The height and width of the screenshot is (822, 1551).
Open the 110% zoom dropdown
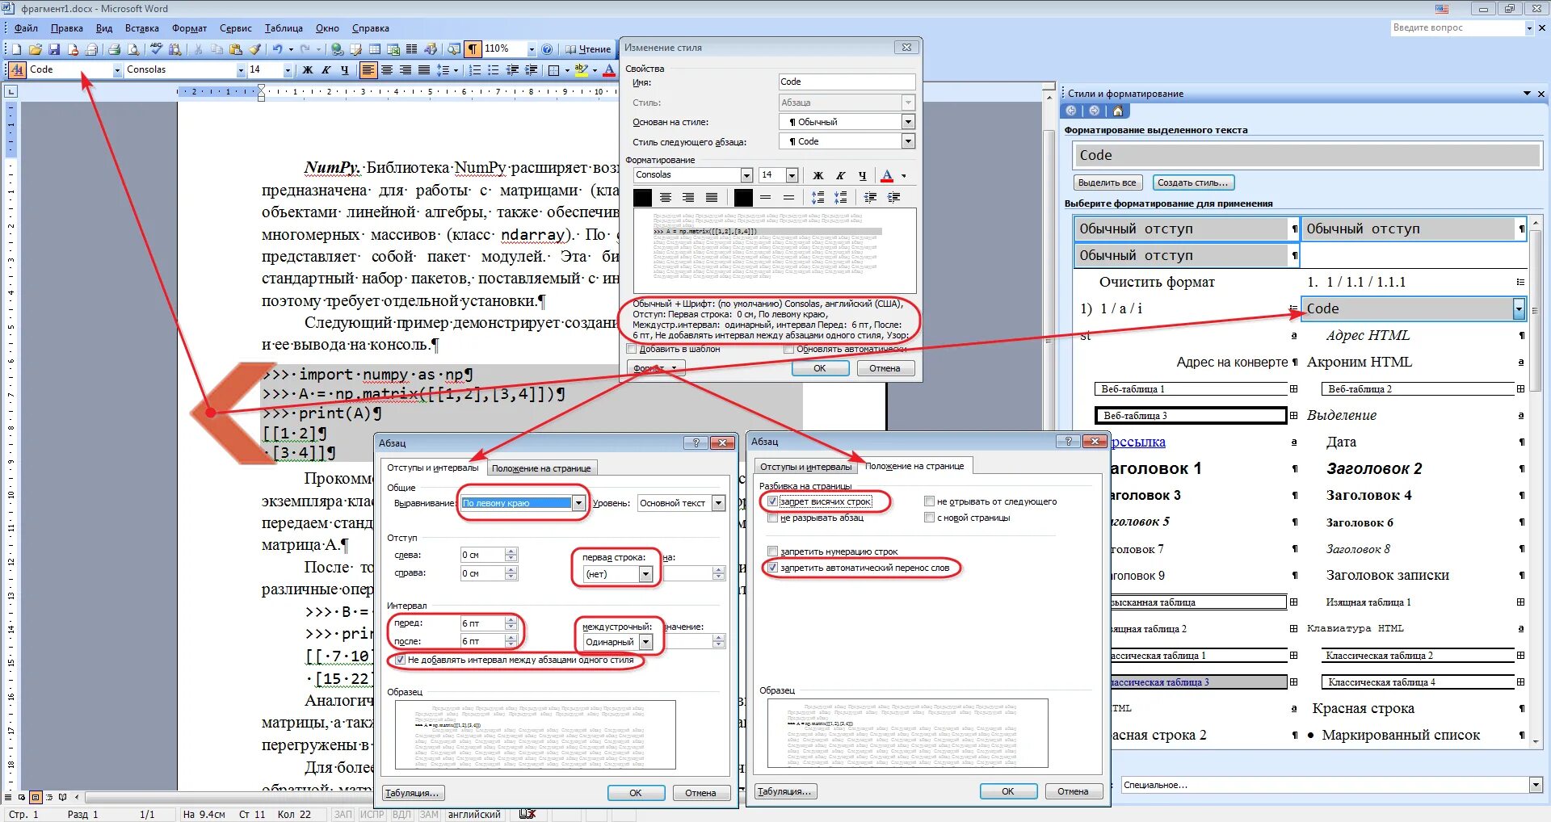tap(531, 49)
